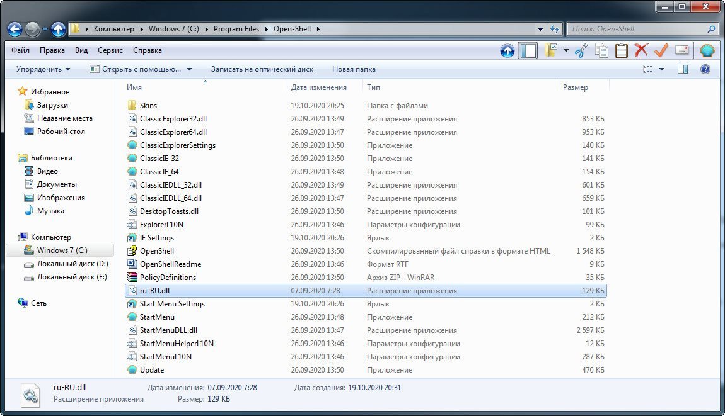Expand the Folder Options icon dropdown arrow
Viewport: 725px width, 416px height.
tap(566, 50)
